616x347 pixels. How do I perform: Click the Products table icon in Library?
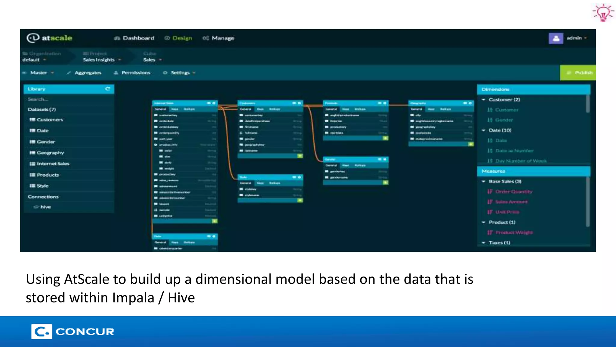(x=32, y=175)
